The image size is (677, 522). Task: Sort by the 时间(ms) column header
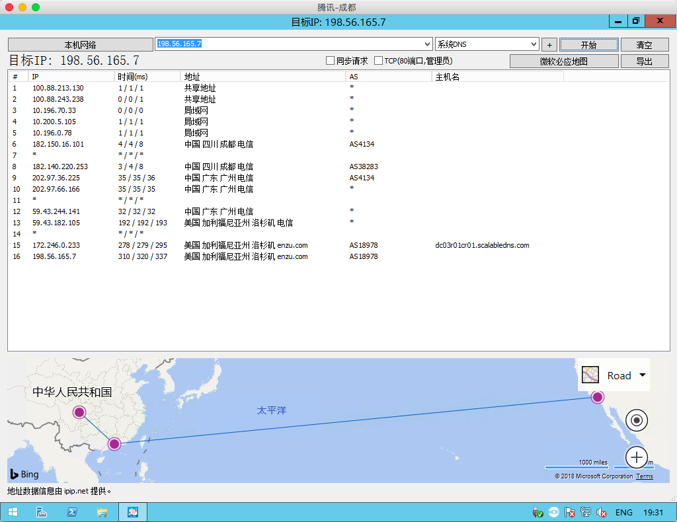point(147,77)
